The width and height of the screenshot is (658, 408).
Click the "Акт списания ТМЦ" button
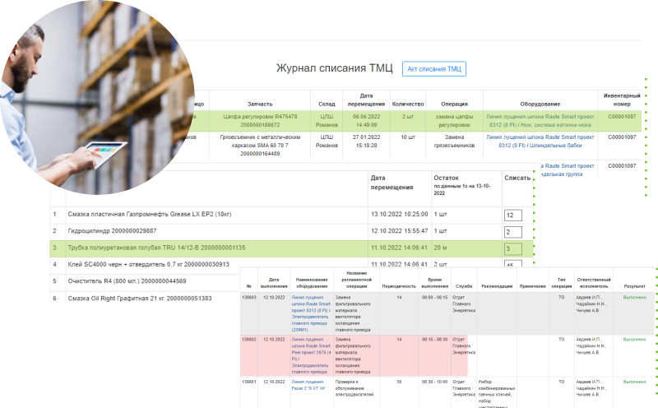click(x=434, y=69)
